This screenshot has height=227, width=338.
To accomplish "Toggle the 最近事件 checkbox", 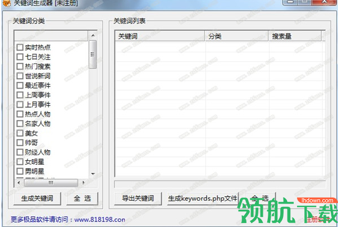I will (x=20, y=85).
